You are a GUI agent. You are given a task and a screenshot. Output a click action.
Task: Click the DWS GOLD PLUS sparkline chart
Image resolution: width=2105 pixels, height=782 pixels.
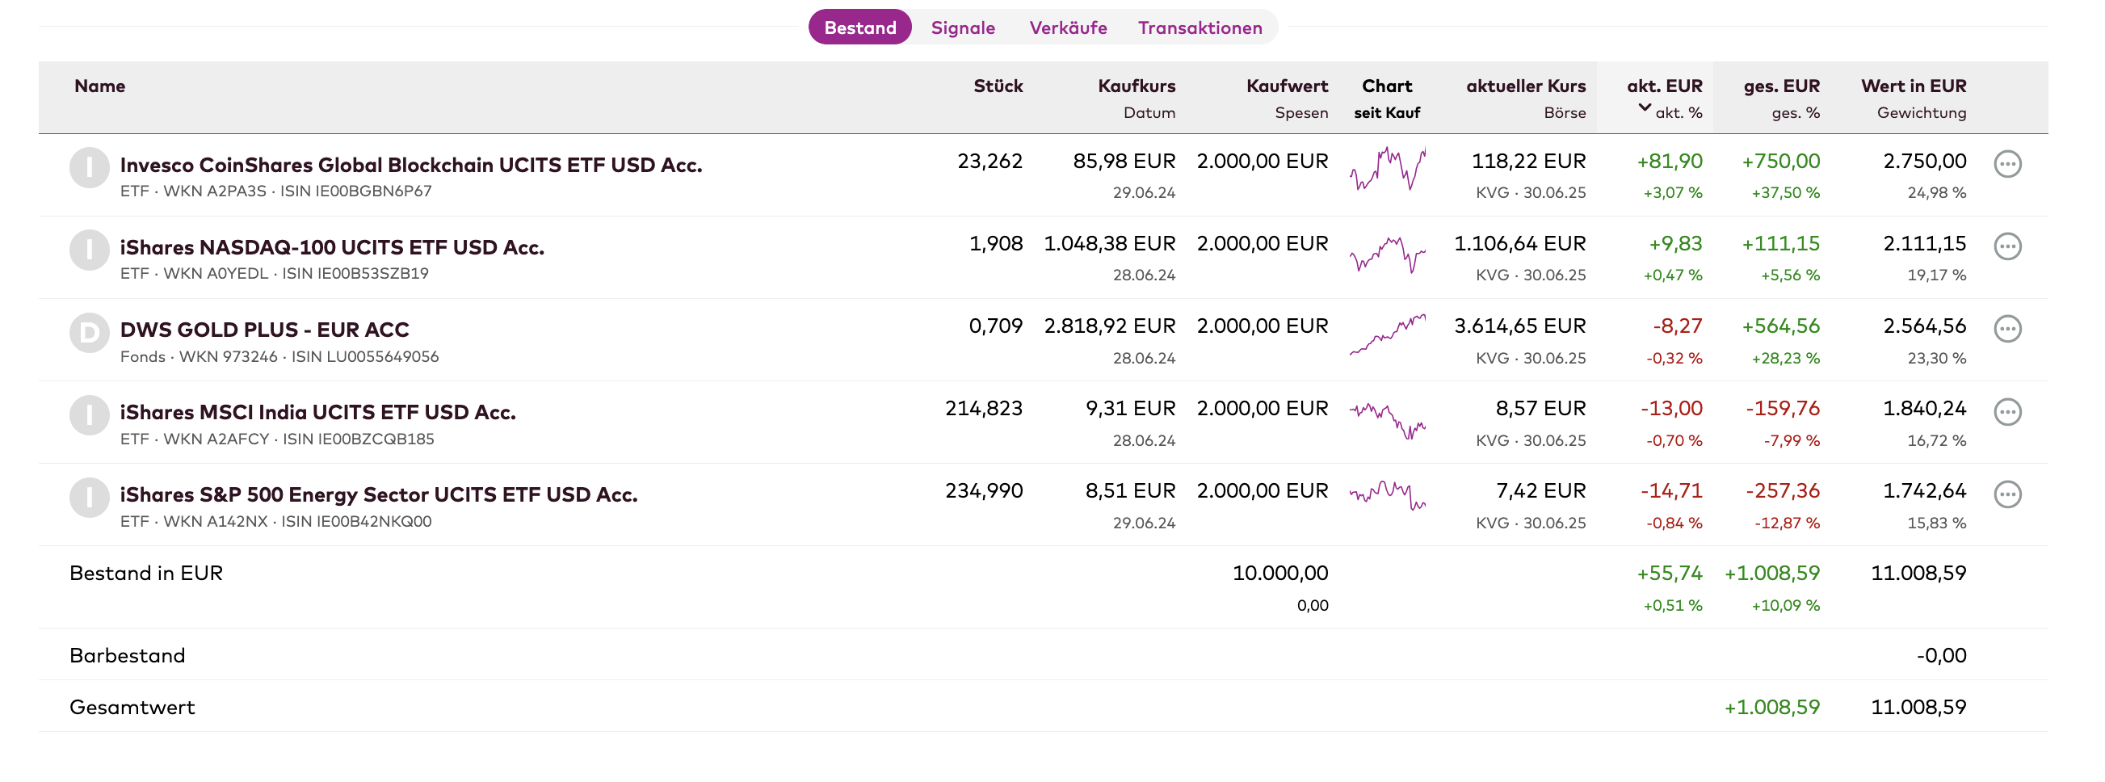coord(1387,334)
